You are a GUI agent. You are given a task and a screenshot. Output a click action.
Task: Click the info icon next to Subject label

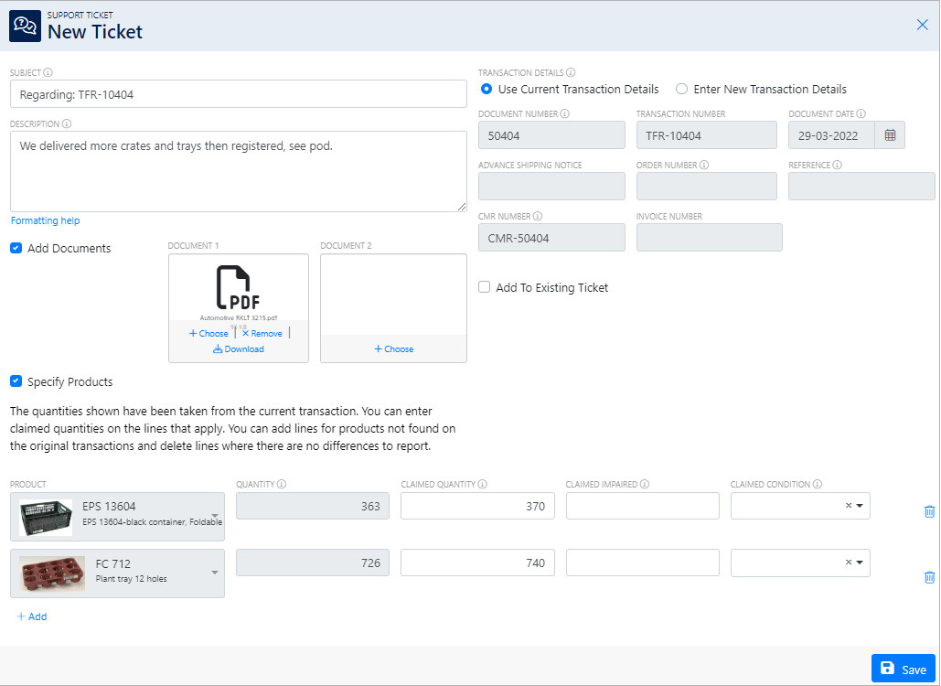click(x=48, y=73)
